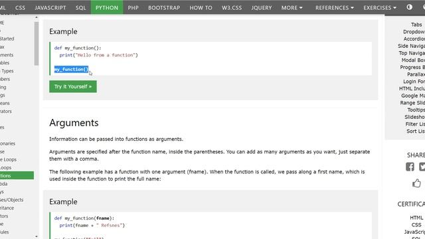The width and height of the screenshot is (425, 239).
Task: Open the SQL tutorial tab
Action: coord(80,7)
